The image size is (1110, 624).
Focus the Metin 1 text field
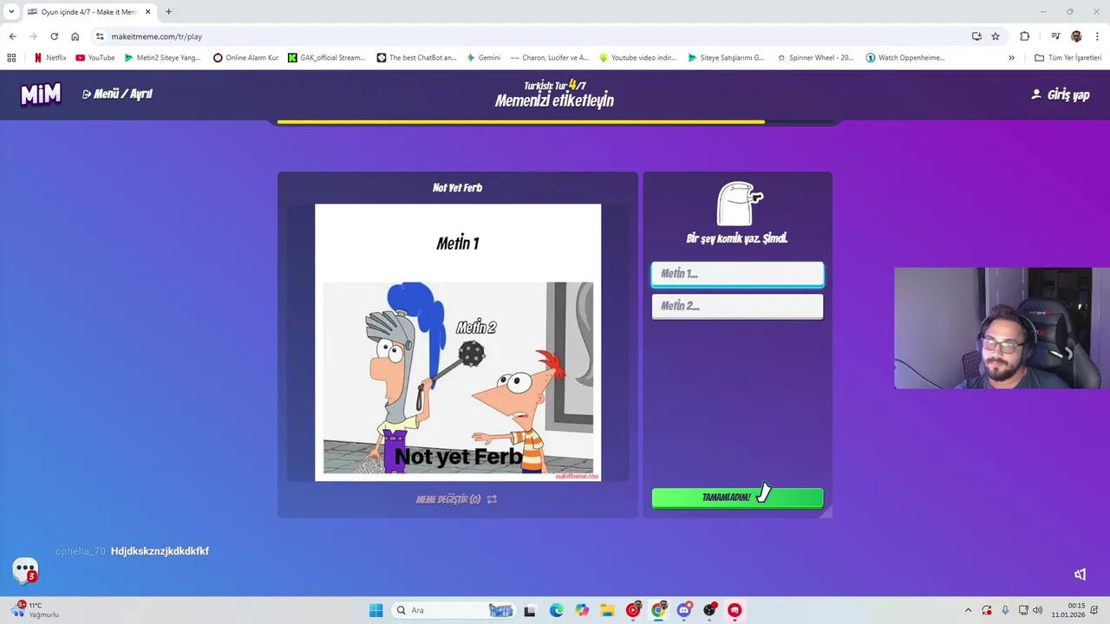737,274
